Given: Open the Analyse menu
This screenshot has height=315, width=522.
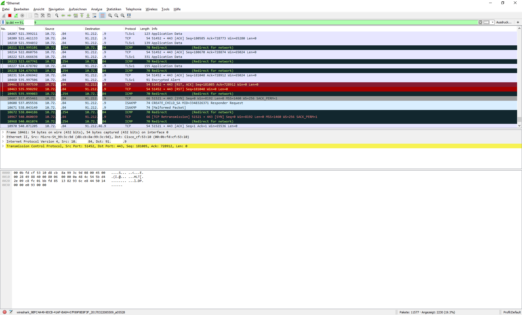Looking at the screenshot, I should (x=97, y=9).
